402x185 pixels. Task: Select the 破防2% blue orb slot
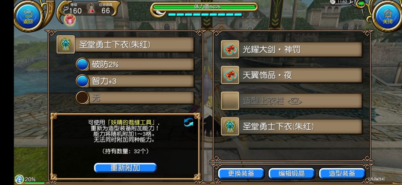tap(83, 65)
